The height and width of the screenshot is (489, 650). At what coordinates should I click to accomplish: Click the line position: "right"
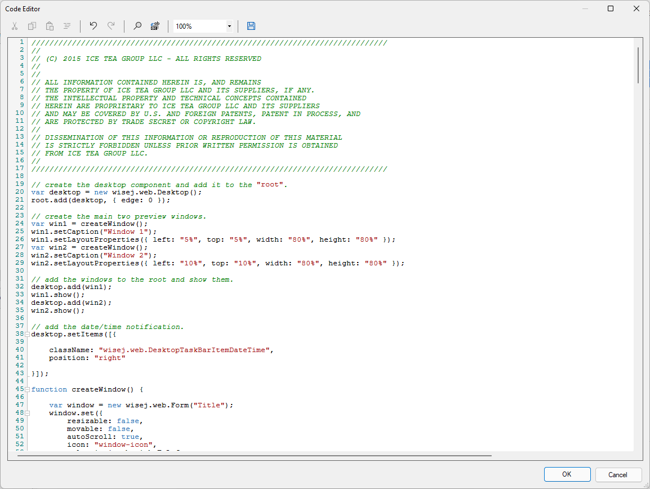pyautogui.click(x=87, y=358)
